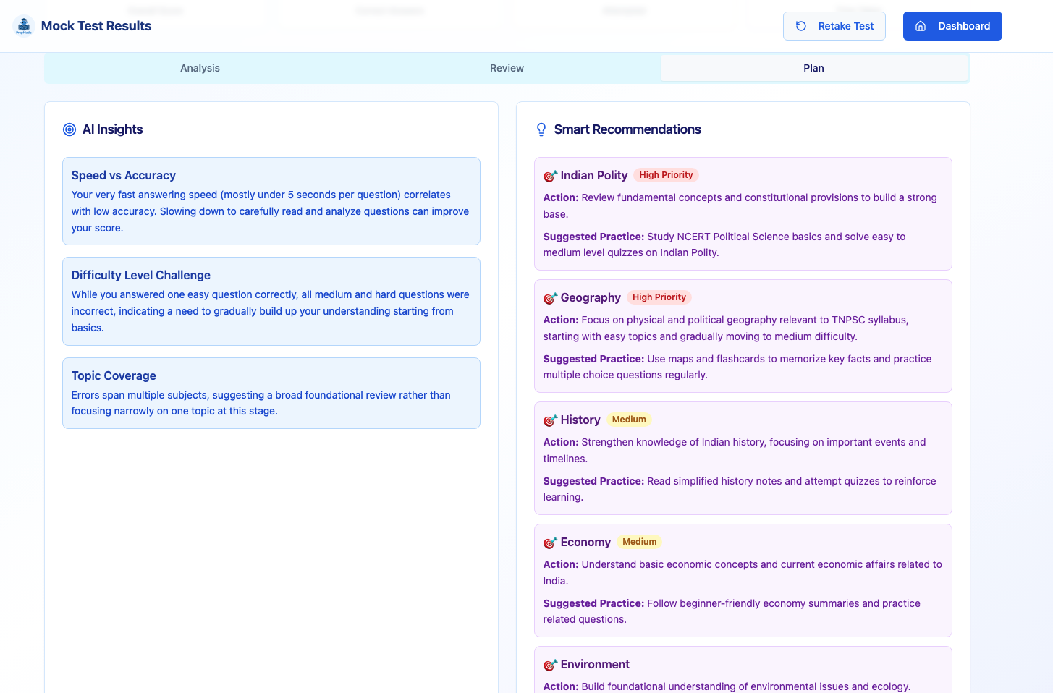1053x693 pixels.
Task: Click the Difficulty Level Challenge heading
Action: point(141,275)
